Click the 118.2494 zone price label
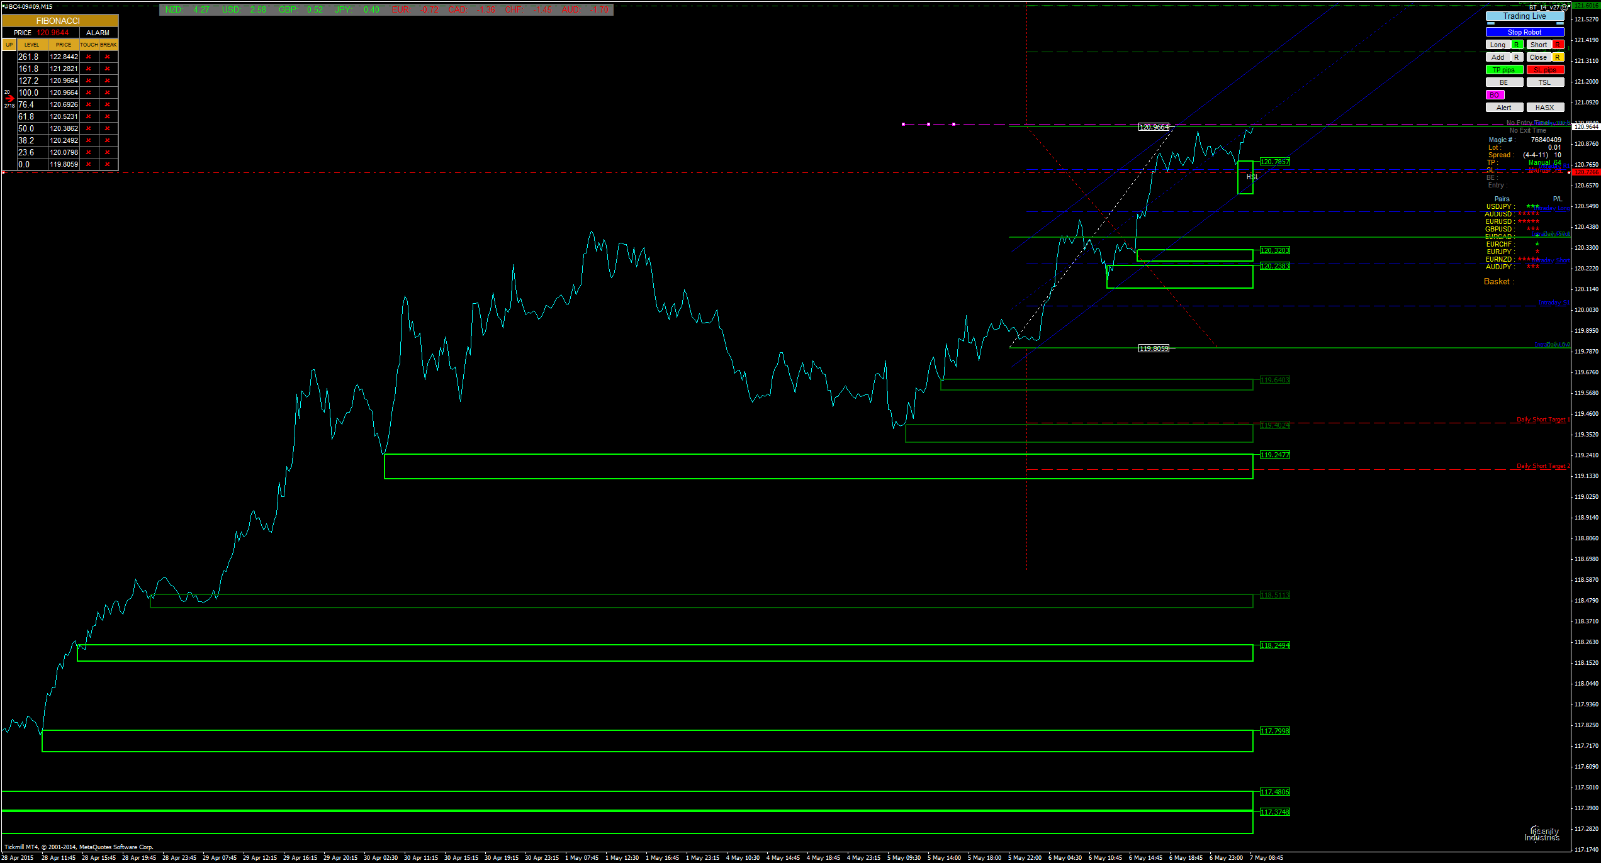The width and height of the screenshot is (1601, 863). (1275, 645)
